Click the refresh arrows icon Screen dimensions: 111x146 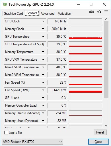[x=99, y=12]
